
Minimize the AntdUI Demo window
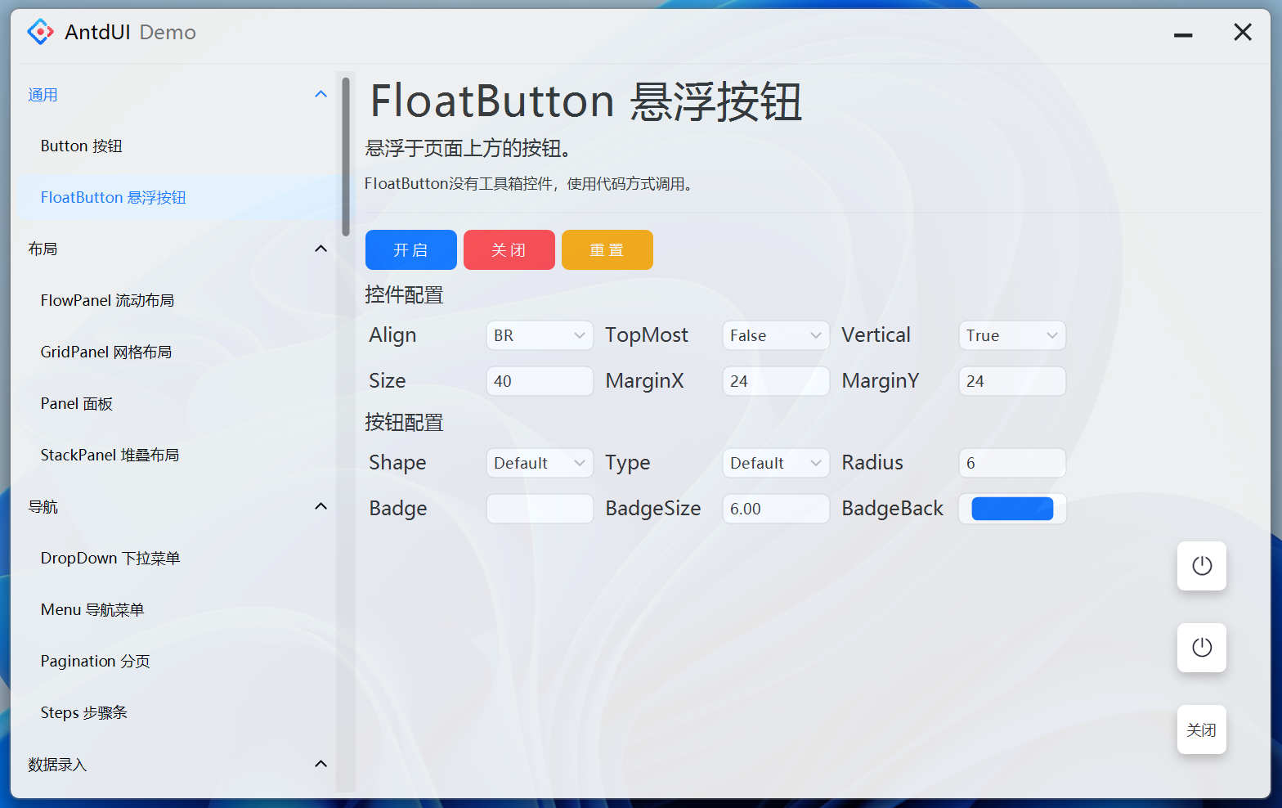click(1182, 34)
